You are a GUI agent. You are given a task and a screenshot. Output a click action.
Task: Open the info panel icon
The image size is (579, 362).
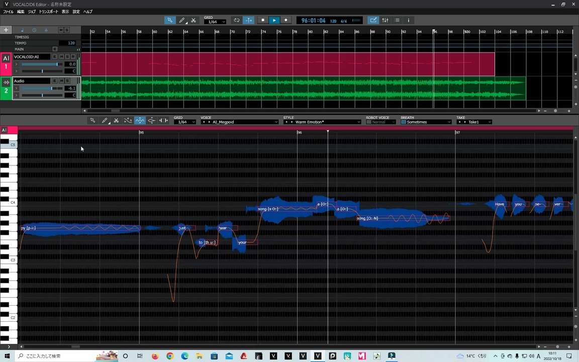(x=409, y=20)
